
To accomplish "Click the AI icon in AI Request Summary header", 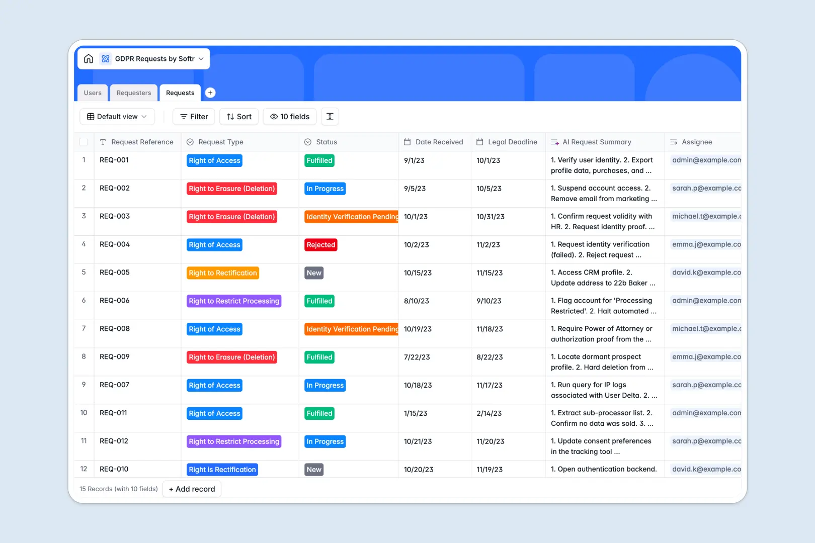I will tap(555, 142).
